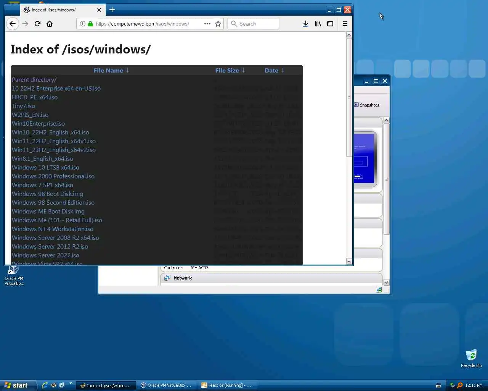Open the browser home page icon

[x=50, y=24]
